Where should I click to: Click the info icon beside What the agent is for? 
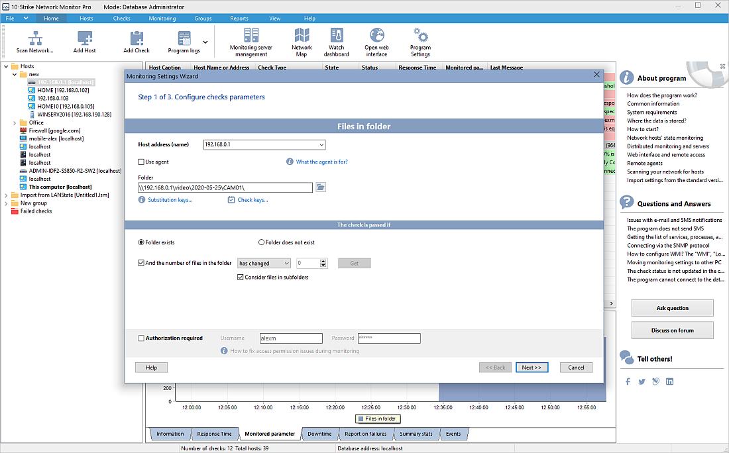(x=290, y=162)
